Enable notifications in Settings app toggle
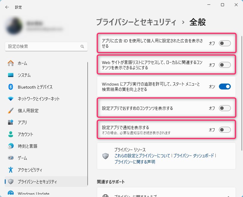 [225, 130]
